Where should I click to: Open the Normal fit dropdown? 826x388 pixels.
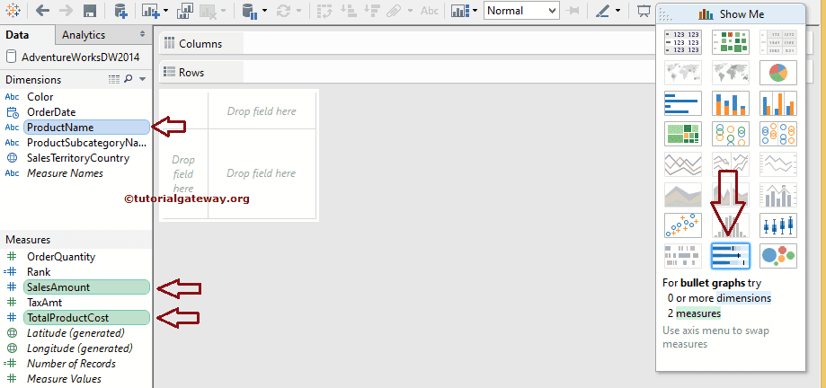pos(521,11)
